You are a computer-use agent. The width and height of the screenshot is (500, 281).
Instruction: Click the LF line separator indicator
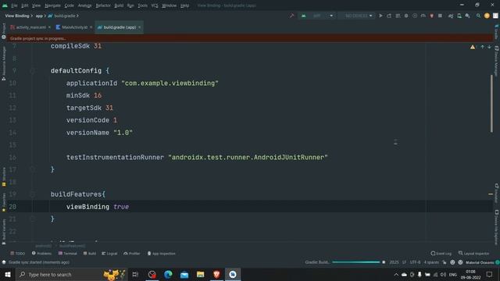coord(404,262)
